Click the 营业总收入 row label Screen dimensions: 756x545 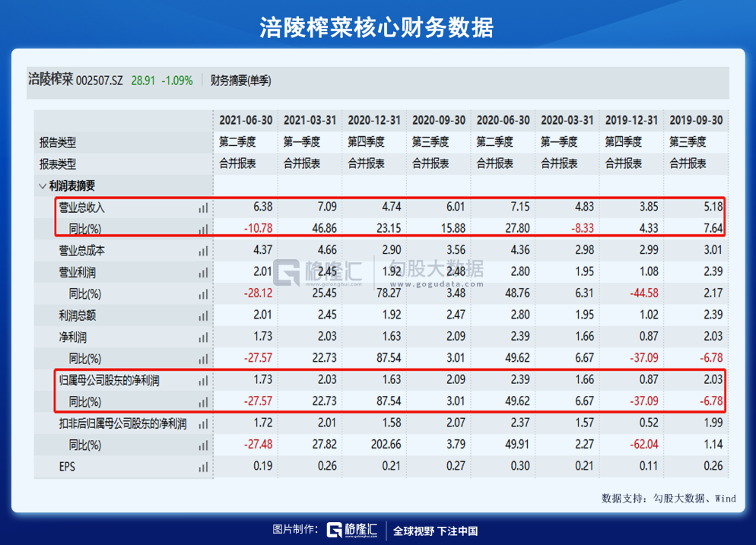click(81, 208)
